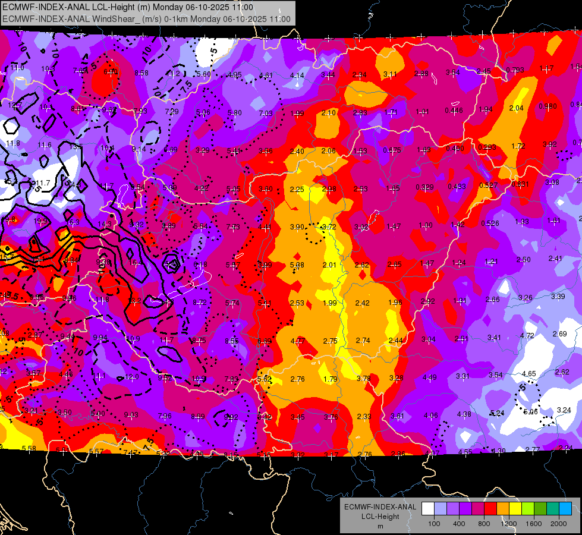Click the wind shear value '2.25'
The height and width of the screenshot is (535, 582).
297,190
